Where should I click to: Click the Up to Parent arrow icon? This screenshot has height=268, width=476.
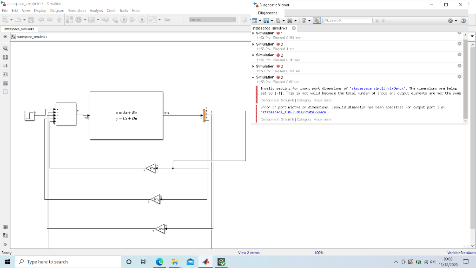coord(59,20)
